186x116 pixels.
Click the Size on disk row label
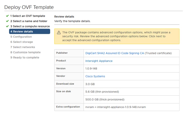[63, 91]
